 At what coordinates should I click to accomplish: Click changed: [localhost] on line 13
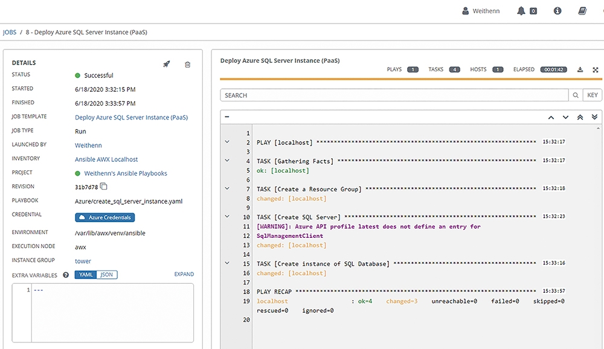pyautogui.click(x=291, y=245)
